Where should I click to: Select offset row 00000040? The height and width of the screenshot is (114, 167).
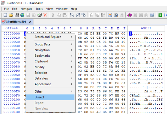(12, 50)
